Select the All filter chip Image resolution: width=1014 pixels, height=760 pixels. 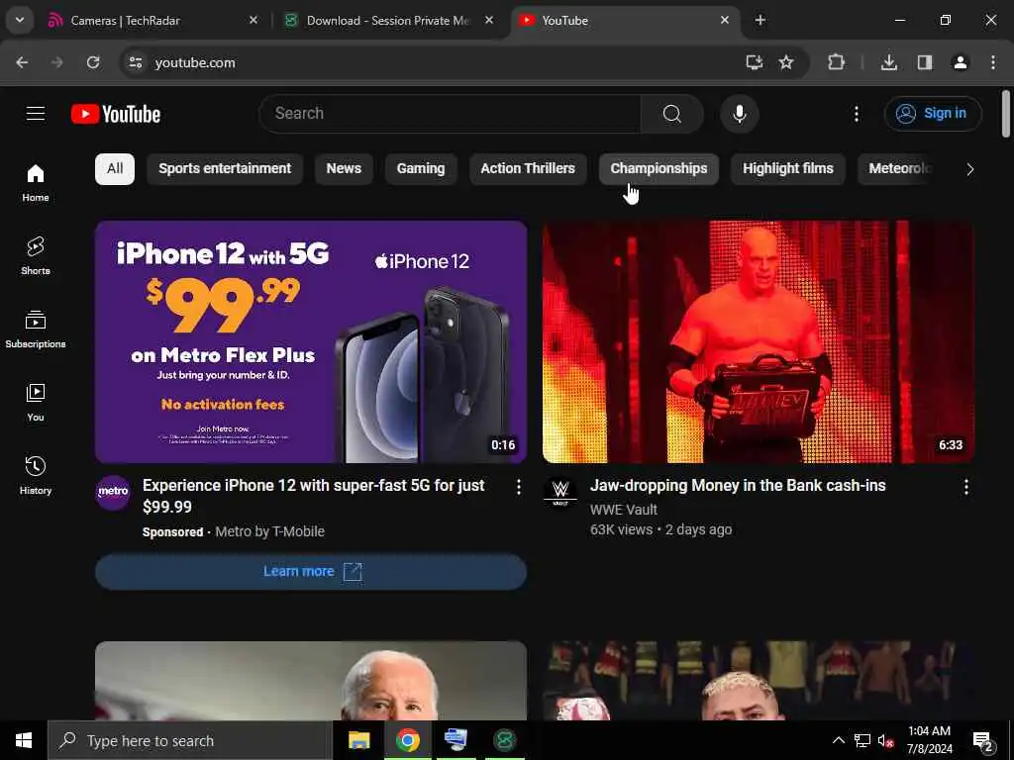(115, 168)
